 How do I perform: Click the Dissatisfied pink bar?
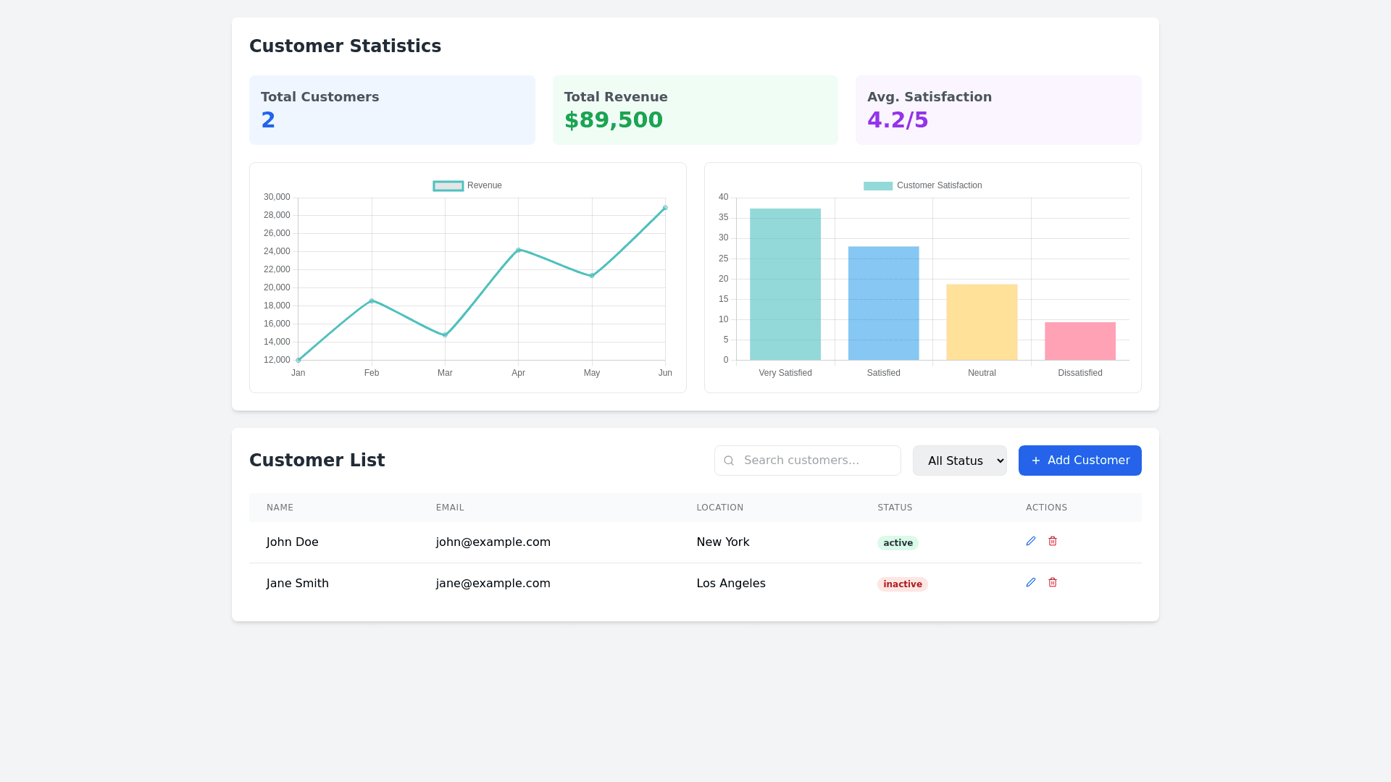[1079, 341]
